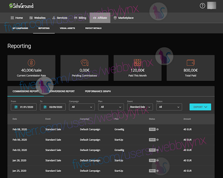Open the Visual Assets sub-tab
The height and width of the screenshot is (178, 223).
[67, 28]
